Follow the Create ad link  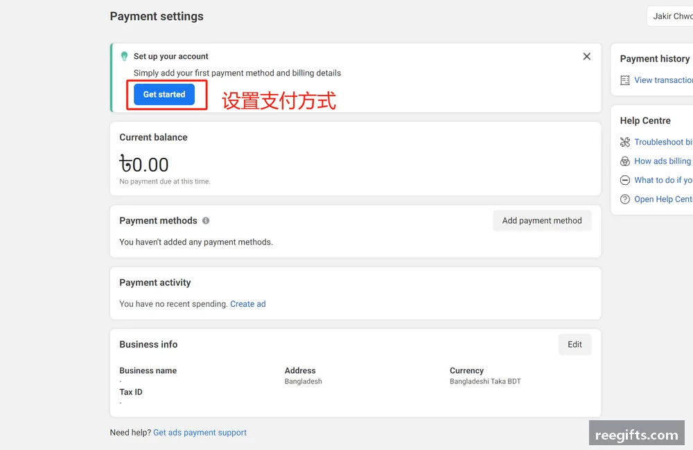tap(248, 304)
